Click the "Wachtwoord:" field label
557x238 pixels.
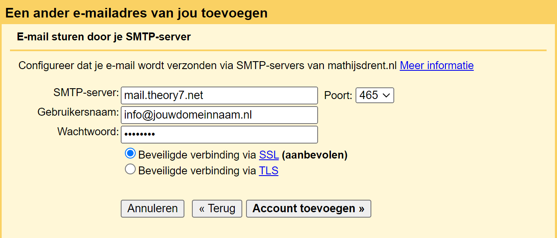(x=88, y=132)
